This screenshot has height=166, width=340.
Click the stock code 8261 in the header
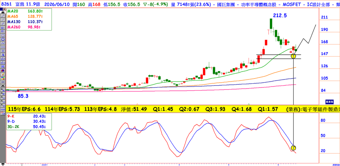coord(6,5)
